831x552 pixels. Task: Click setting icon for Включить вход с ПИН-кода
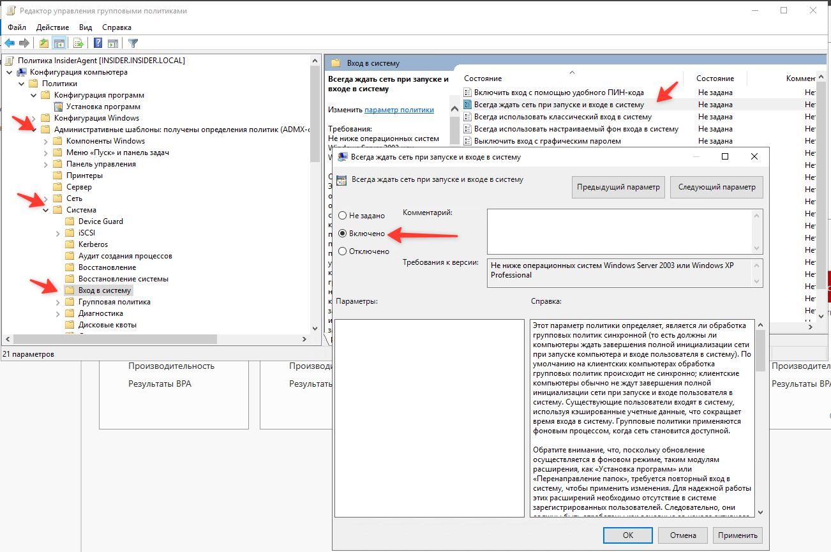click(x=468, y=93)
